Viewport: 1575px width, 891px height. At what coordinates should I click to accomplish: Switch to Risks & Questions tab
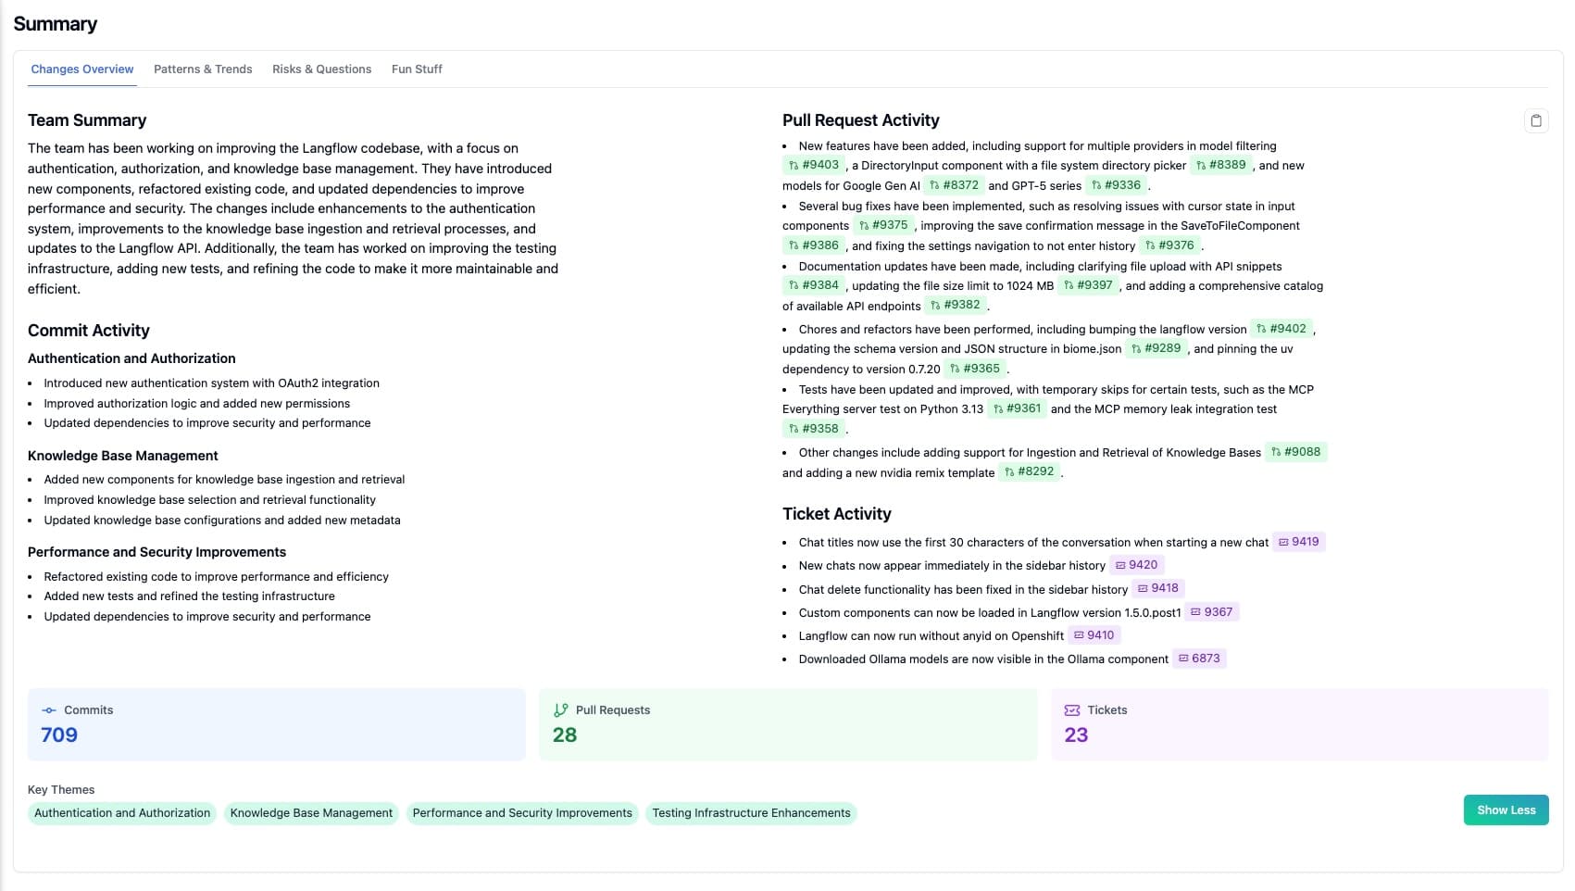click(321, 69)
